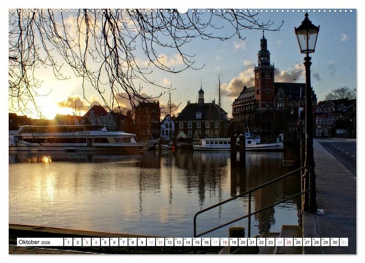Choose the red Sunday day 18 cell
The image size is (365, 263).
[x=224, y=242]
